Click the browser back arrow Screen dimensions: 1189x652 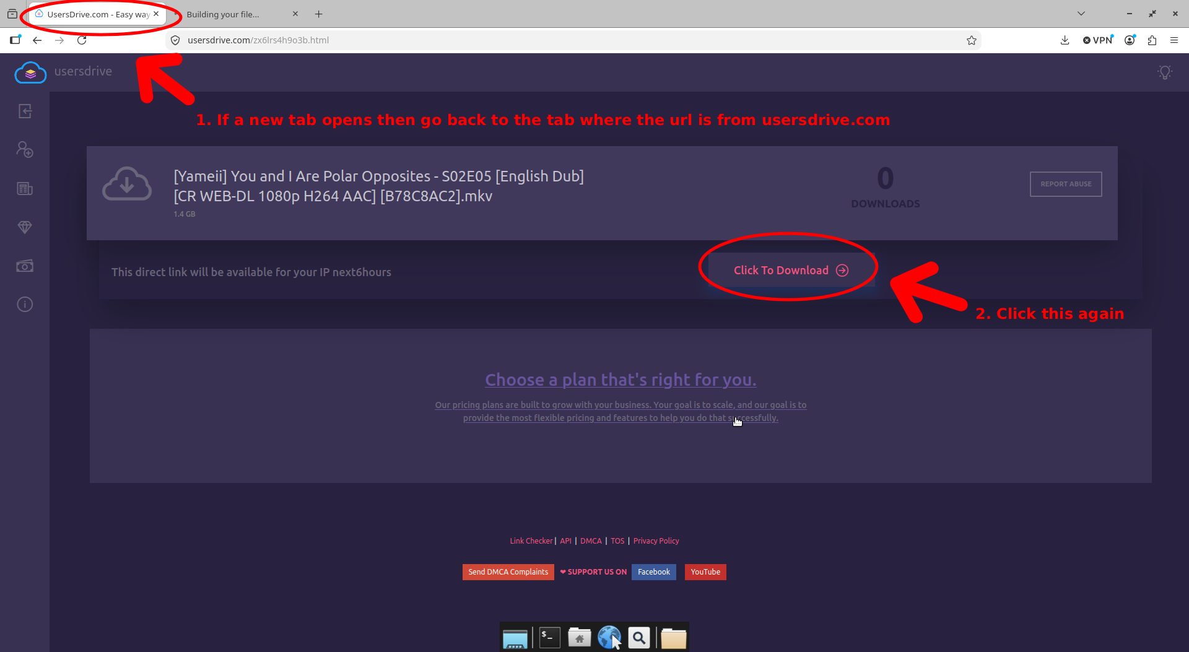[x=37, y=40]
